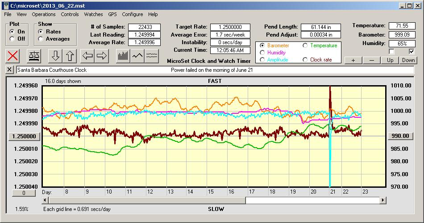This screenshot has width=424, height=223.
Task: Click the Last Reading value 1.249994
Action: point(145,35)
